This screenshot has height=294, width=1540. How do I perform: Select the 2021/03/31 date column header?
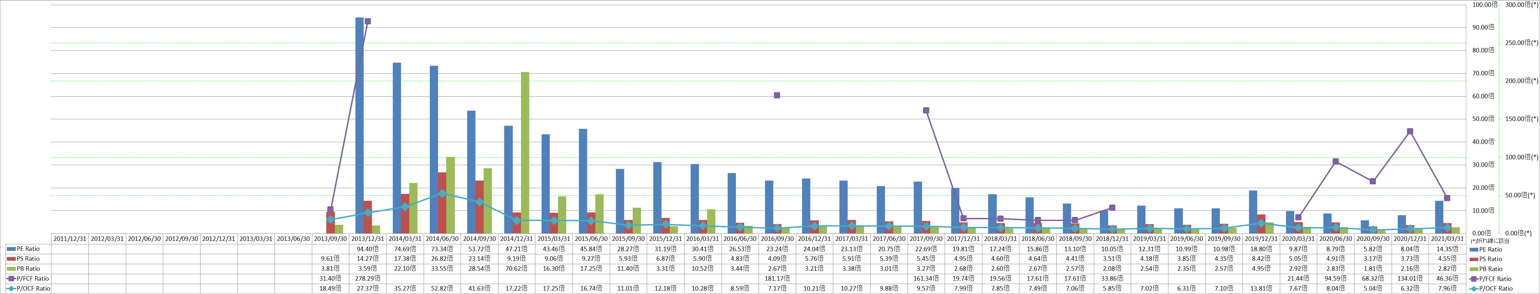point(1447,238)
